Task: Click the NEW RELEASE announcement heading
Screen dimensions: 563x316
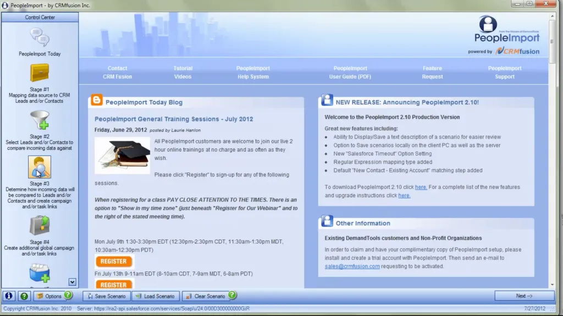Action: click(x=407, y=102)
